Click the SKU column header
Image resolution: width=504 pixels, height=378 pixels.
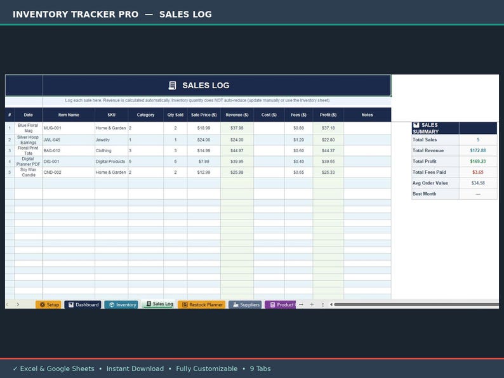click(112, 115)
